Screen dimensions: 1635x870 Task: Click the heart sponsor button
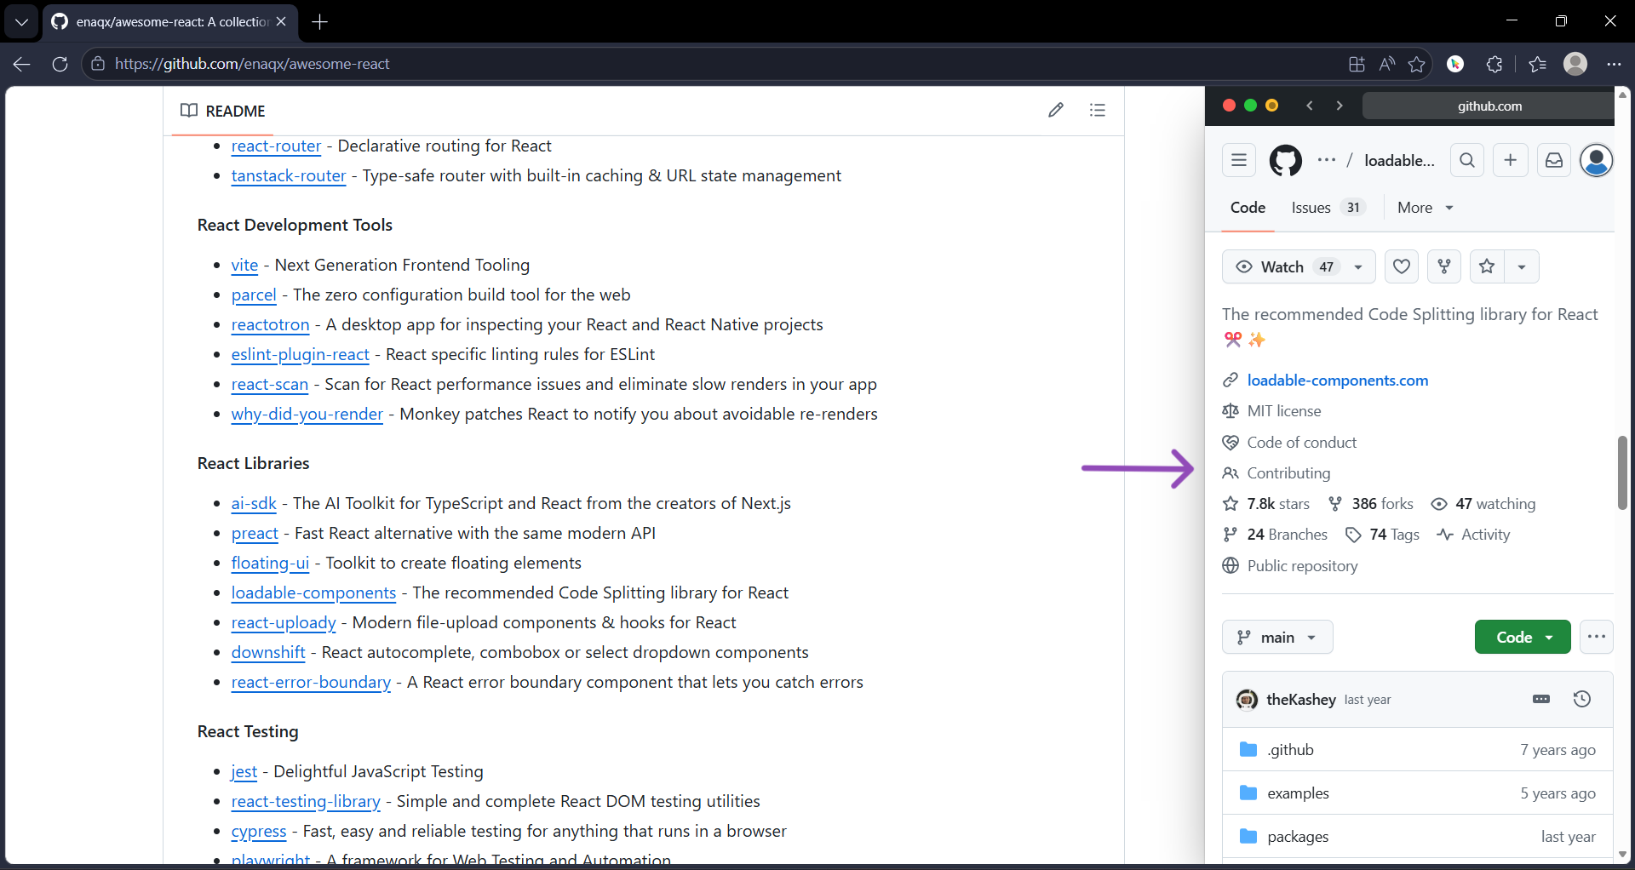pos(1402,266)
